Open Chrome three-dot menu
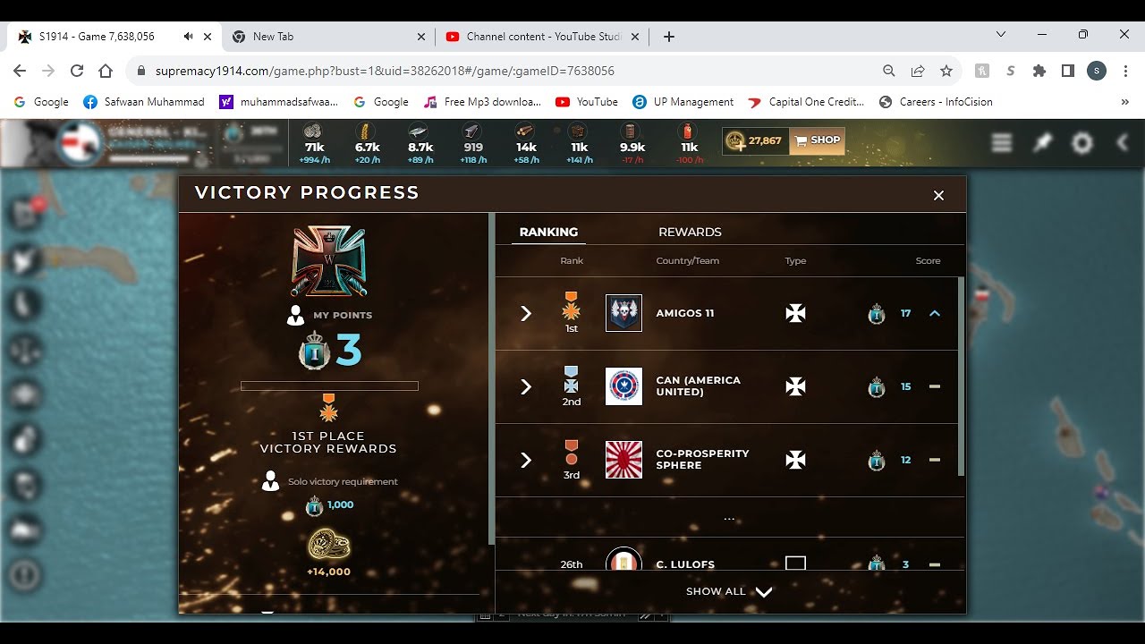1145x644 pixels. [x=1124, y=71]
